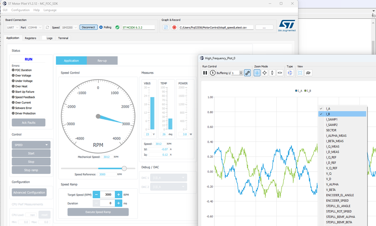Click the speed reference slider handle
Screen dimensions: 376x226
(124, 168)
